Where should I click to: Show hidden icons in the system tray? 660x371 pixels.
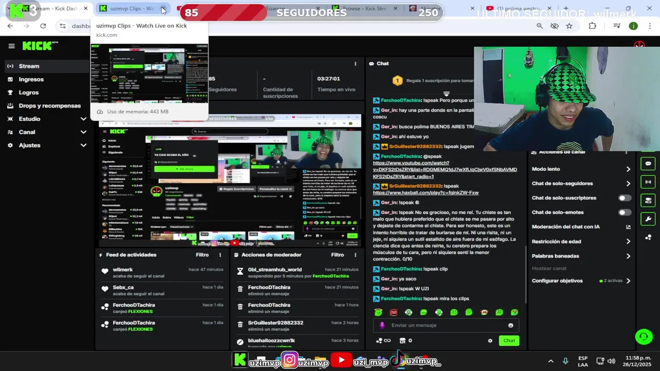[551, 361]
